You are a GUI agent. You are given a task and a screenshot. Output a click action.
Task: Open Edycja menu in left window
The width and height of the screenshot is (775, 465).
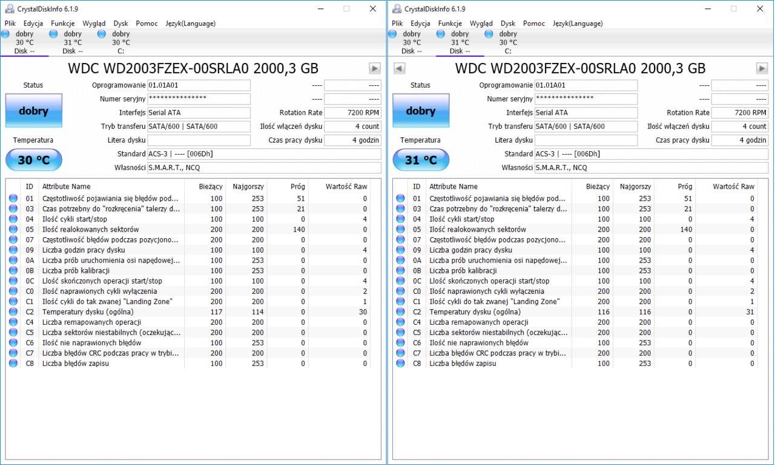[x=33, y=24]
